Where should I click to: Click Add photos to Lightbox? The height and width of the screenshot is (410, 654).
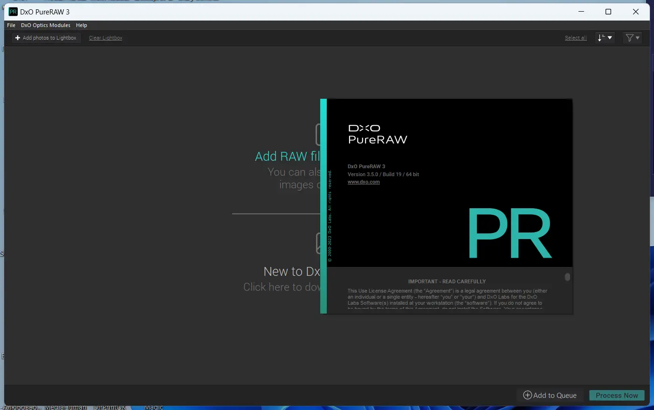46,38
